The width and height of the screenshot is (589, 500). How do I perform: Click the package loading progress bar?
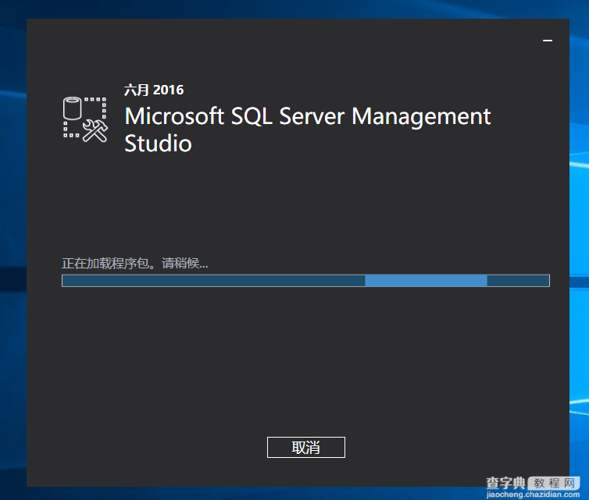pos(305,281)
